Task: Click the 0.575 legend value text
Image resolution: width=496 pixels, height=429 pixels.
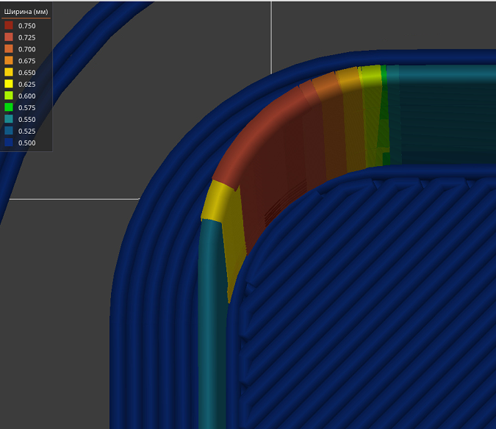Action: click(27, 108)
